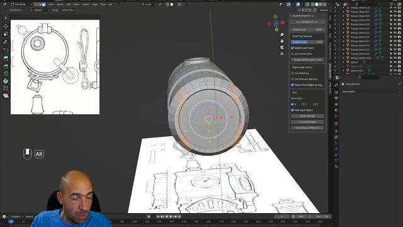Toggle Adapt Quad Count checkbox

pyautogui.click(x=292, y=48)
